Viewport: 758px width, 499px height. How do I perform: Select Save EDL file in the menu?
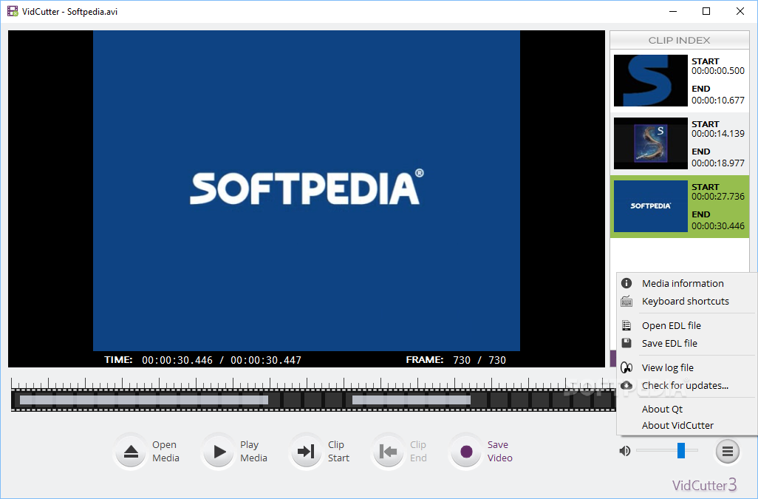pos(686,343)
